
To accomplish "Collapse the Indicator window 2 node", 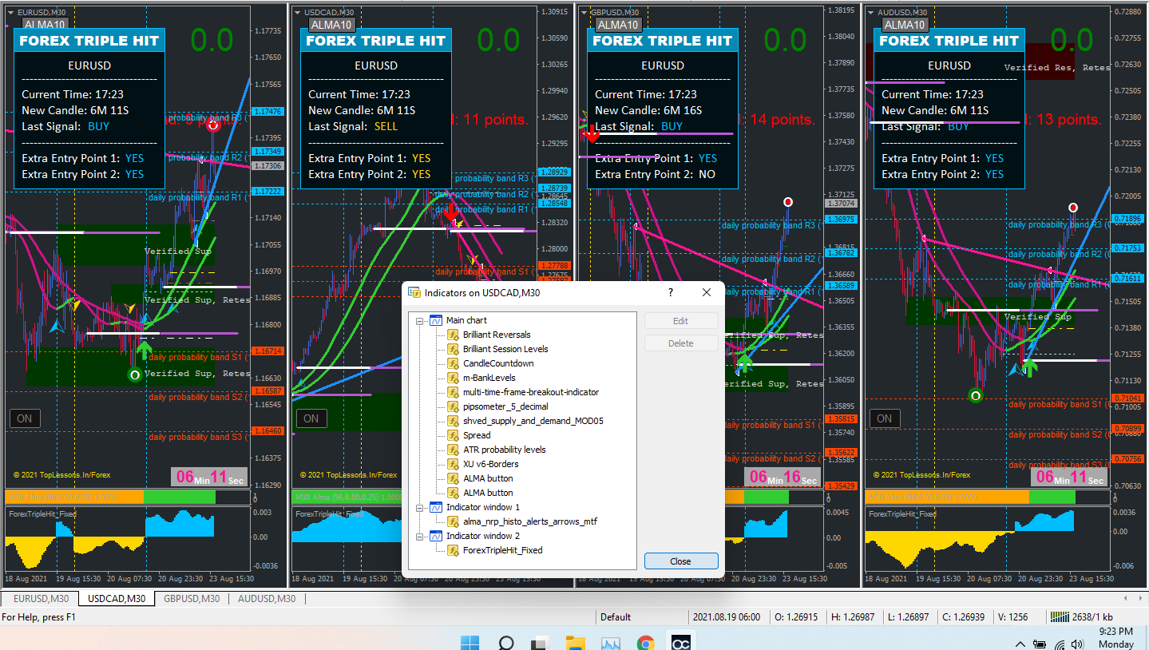I will coord(420,536).
